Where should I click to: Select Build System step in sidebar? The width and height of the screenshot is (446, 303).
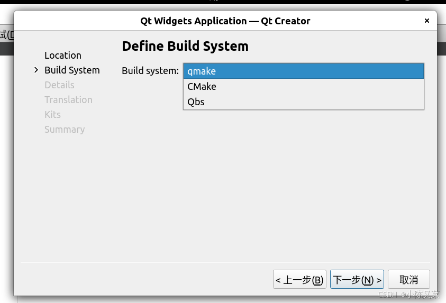click(72, 70)
